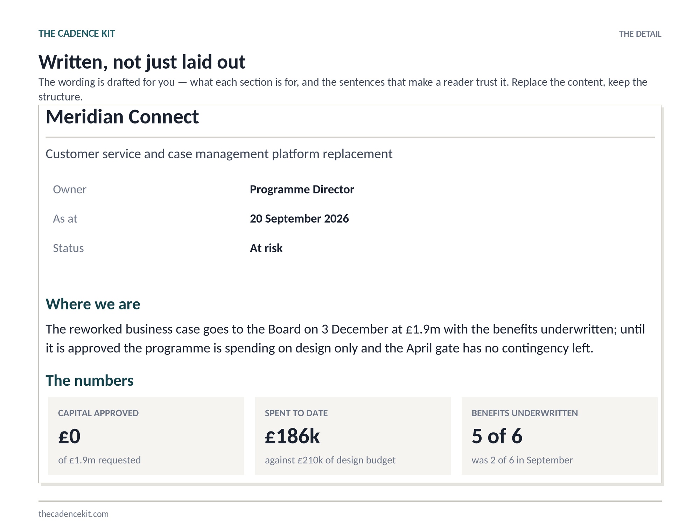Click THE DETAIL label at top right
Screen dimensions: 700x525
(640, 34)
